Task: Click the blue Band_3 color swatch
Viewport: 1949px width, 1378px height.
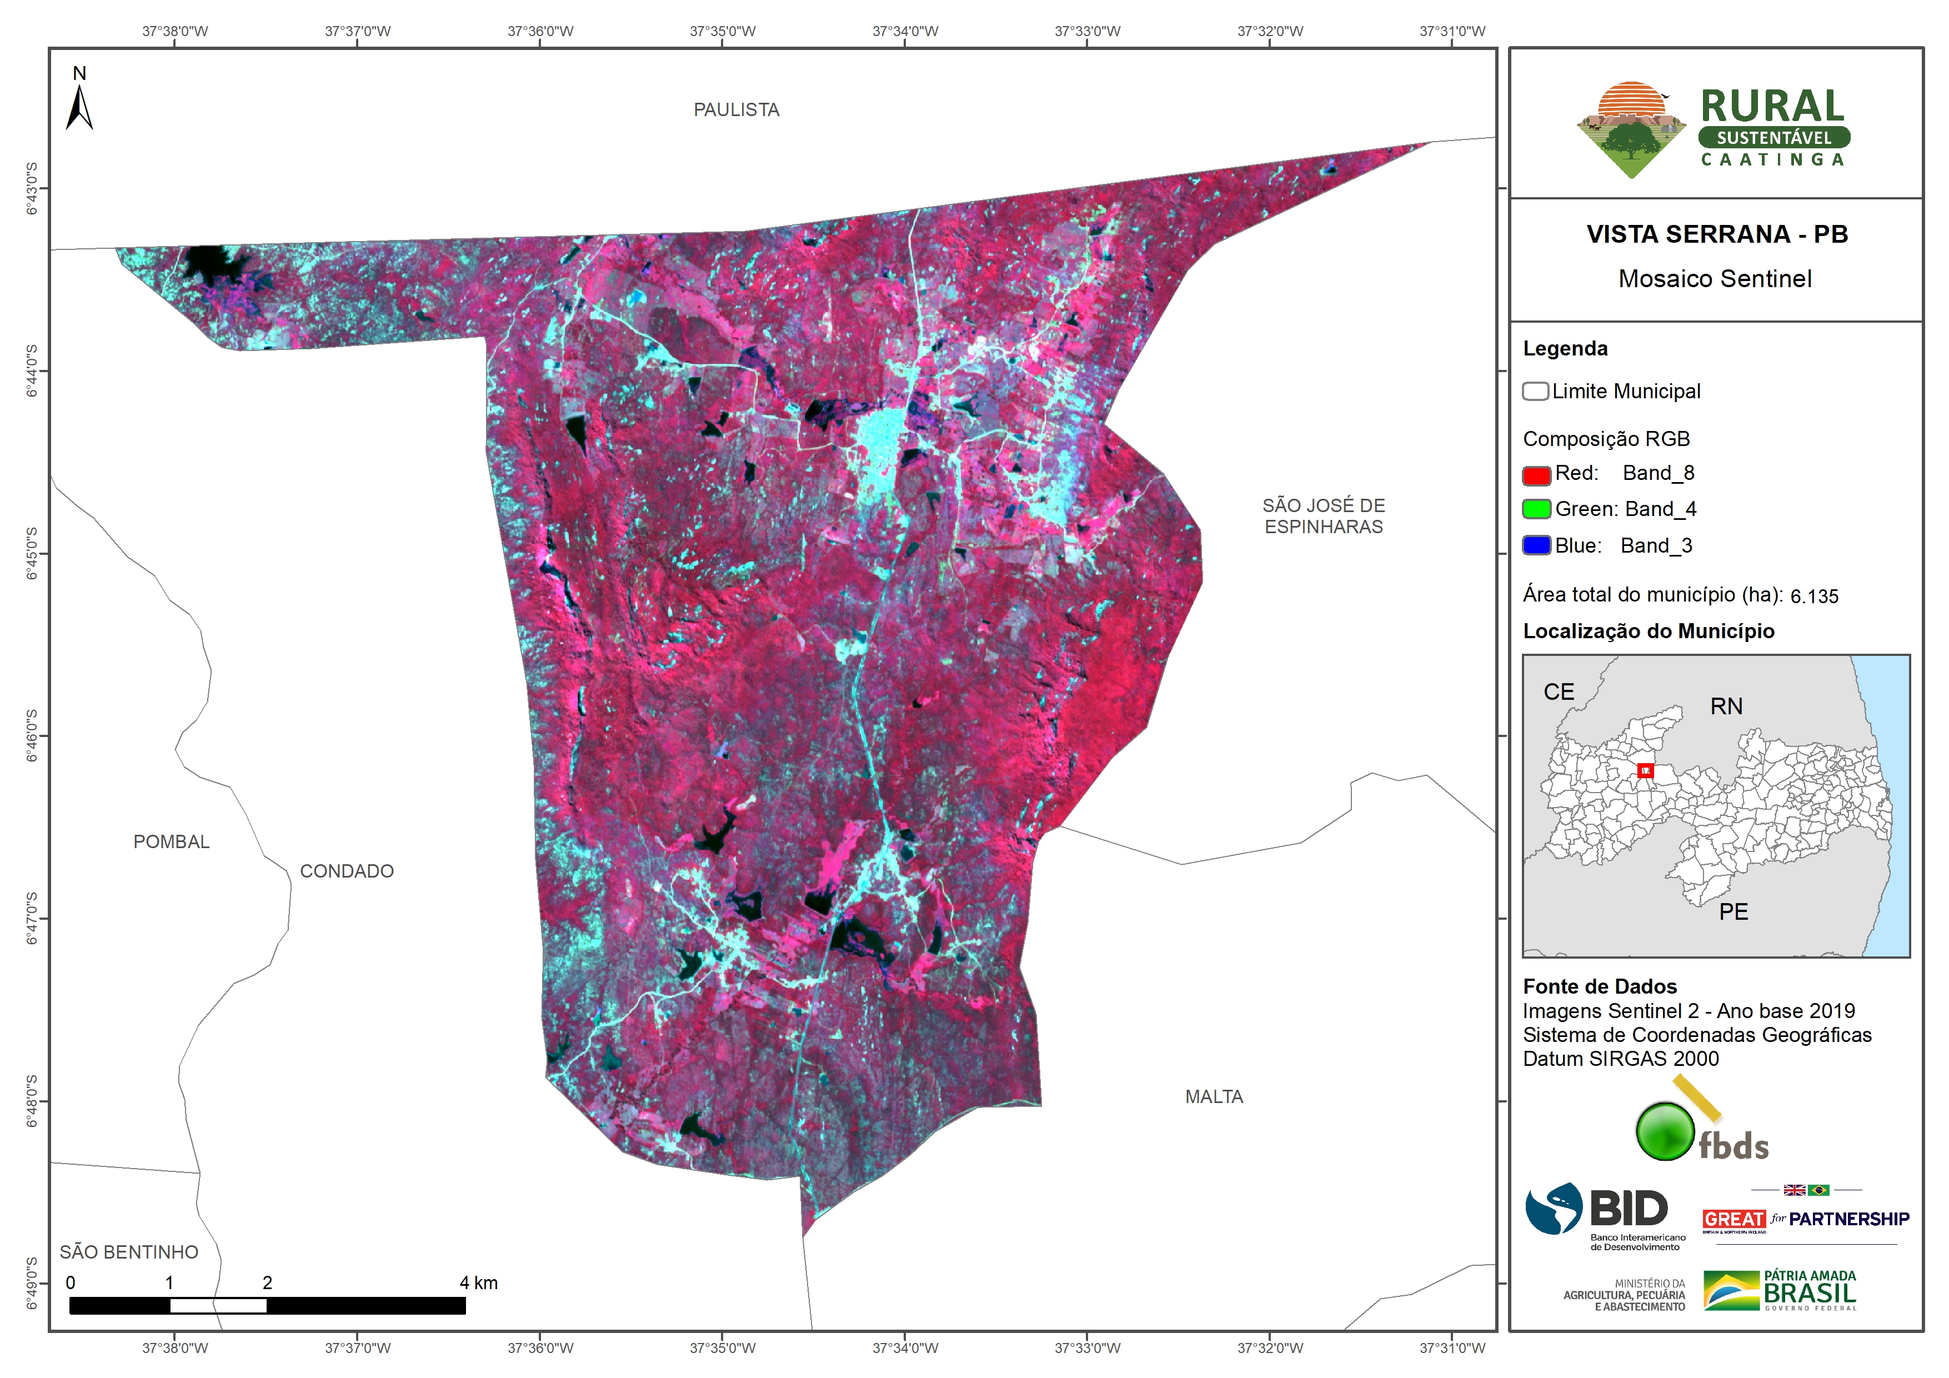Action: [1536, 546]
